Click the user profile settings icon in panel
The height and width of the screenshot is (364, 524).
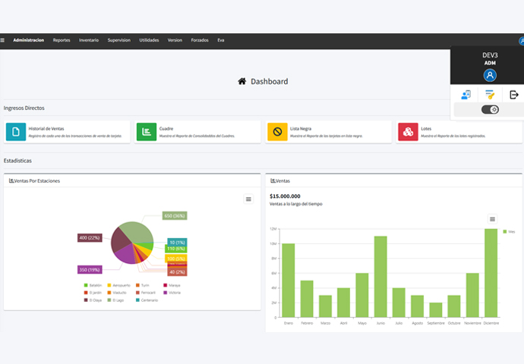coord(466,95)
